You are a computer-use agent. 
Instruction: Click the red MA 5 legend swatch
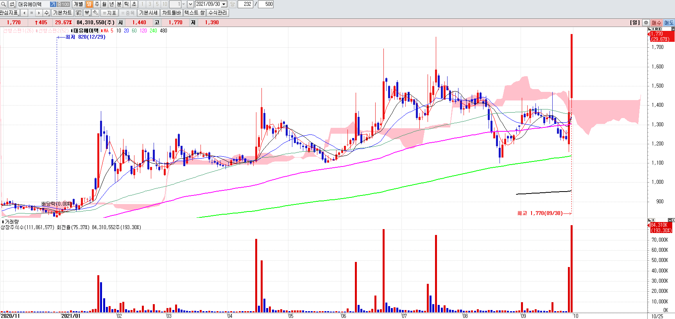tap(102, 30)
